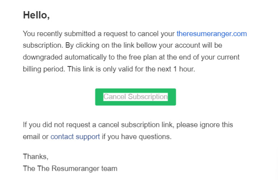Click the words email or before the link

coord(36,137)
